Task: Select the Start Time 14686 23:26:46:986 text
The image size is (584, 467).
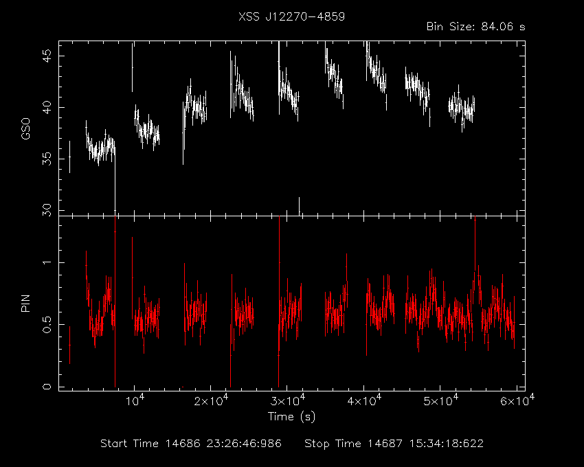Action: click(x=191, y=444)
